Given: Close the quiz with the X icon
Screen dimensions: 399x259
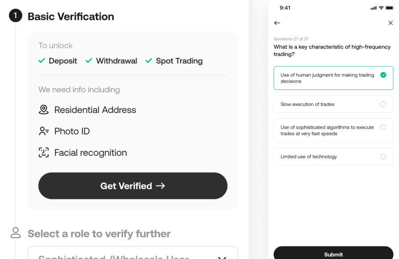Looking at the screenshot, I should [x=391, y=23].
